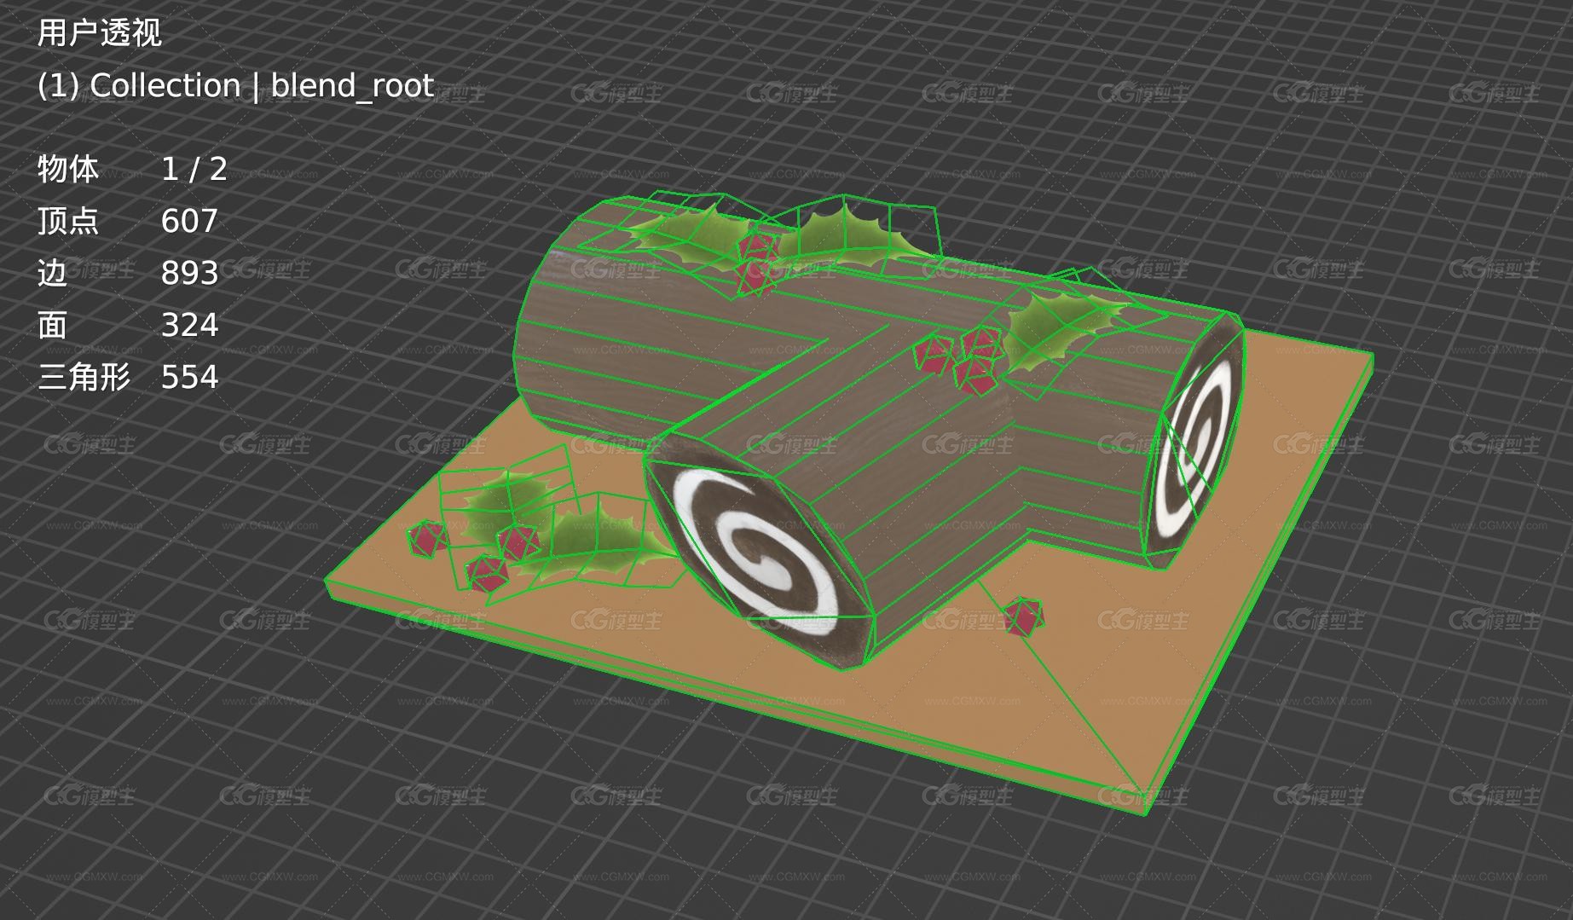The image size is (1573, 920).
Task: Select the lone red berry near the board corner
Action: 1023,616
